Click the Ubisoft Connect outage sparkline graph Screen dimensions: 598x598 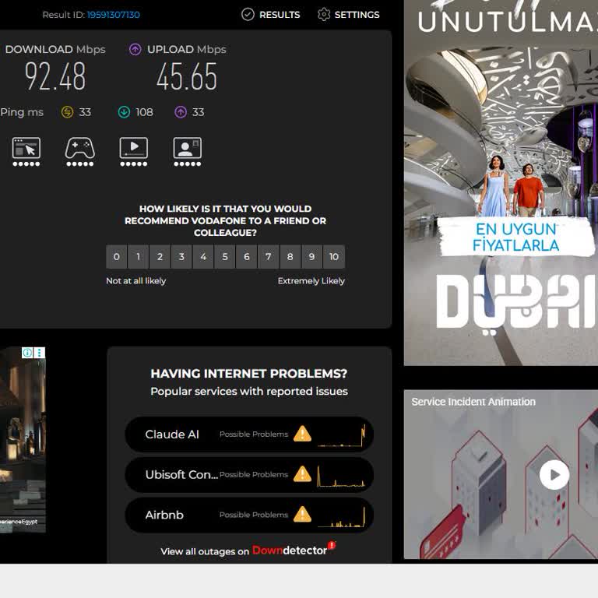(341, 476)
